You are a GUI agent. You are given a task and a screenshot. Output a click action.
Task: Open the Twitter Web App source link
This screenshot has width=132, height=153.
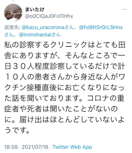(x=72, y=147)
